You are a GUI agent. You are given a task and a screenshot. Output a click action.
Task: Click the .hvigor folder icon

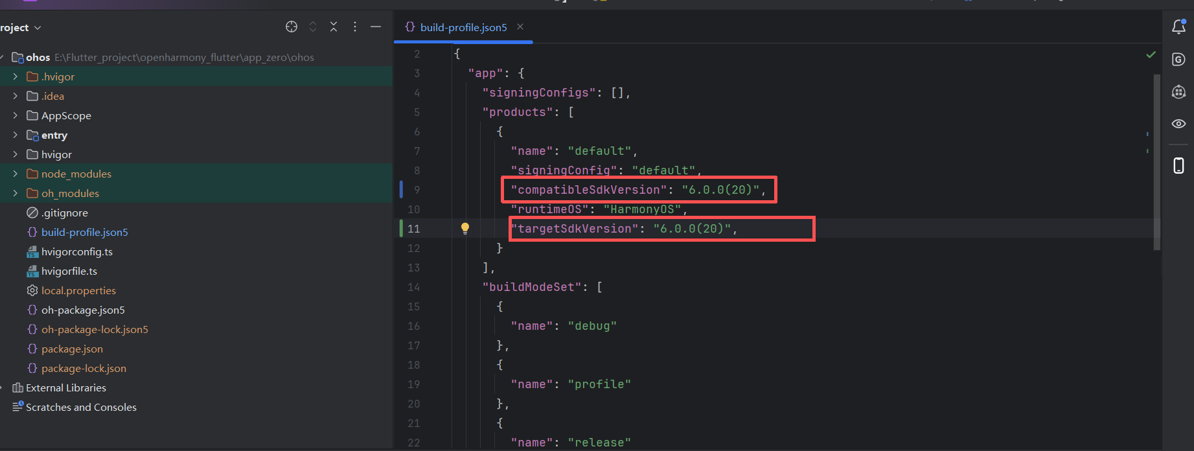pos(32,76)
